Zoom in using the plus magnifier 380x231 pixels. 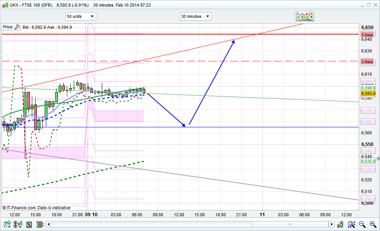[x=373, y=224]
